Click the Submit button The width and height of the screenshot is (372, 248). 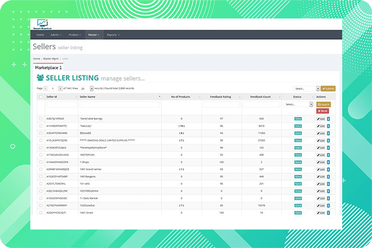(x=328, y=88)
